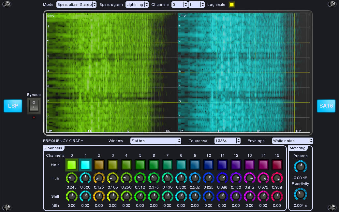Toggle the Log scale button
This screenshot has width=339, height=212.
[231, 5]
